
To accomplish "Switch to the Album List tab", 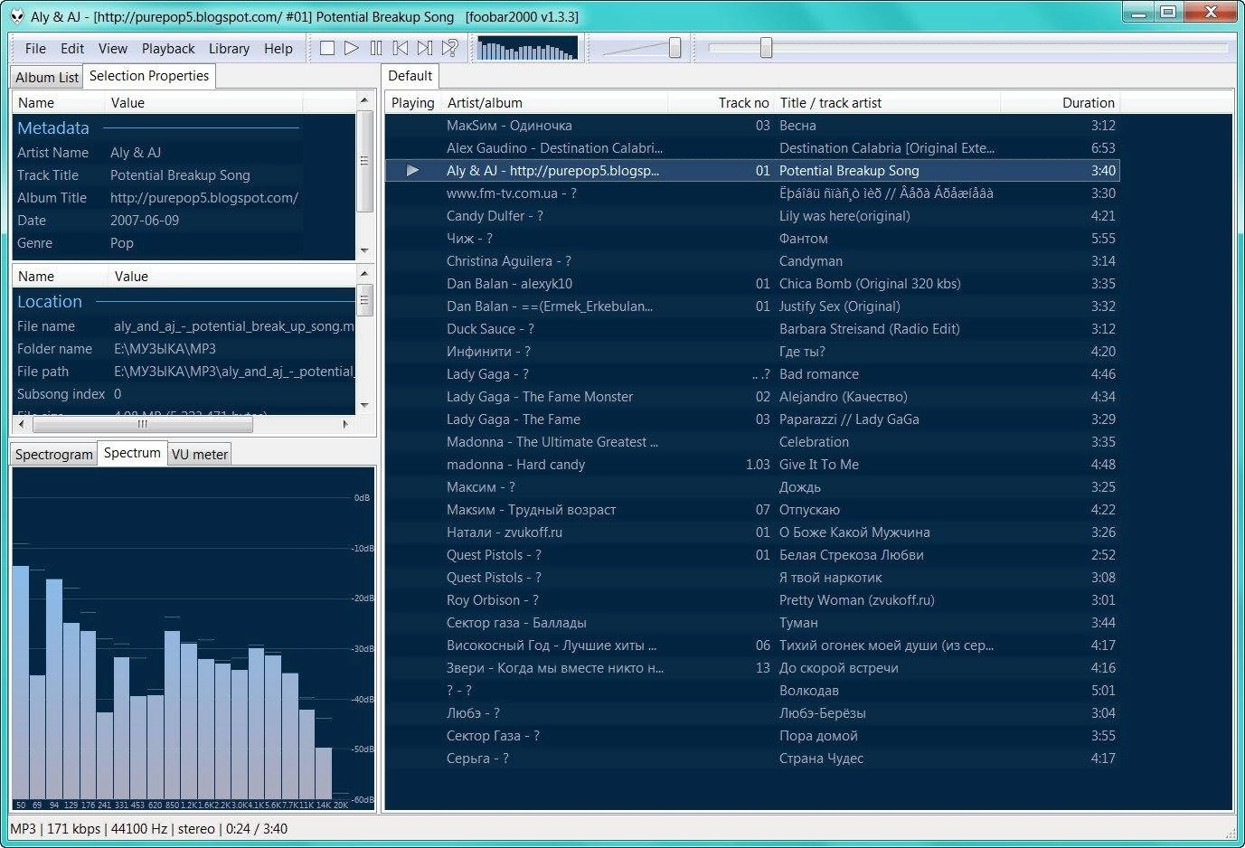I will click(47, 78).
